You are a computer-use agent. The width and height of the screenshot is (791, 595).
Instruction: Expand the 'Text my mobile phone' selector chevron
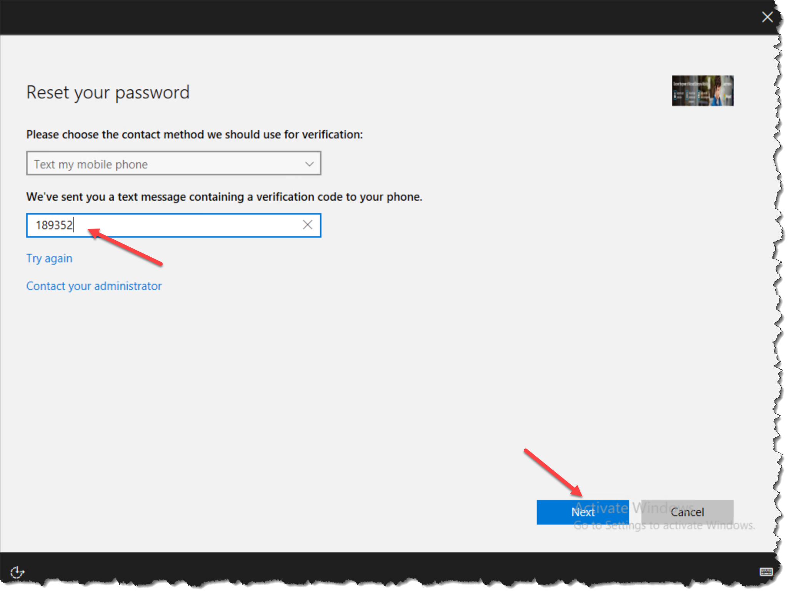(x=310, y=163)
